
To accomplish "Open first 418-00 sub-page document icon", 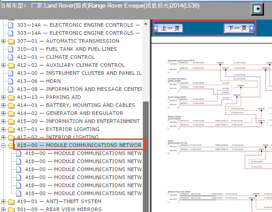I will 19,154.
